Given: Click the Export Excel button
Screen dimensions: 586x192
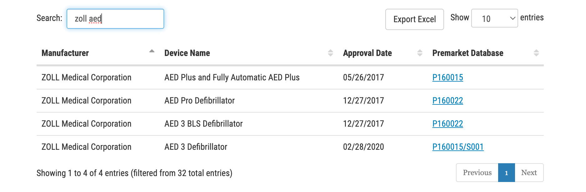Looking at the screenshot, I should tap(414, 19).
